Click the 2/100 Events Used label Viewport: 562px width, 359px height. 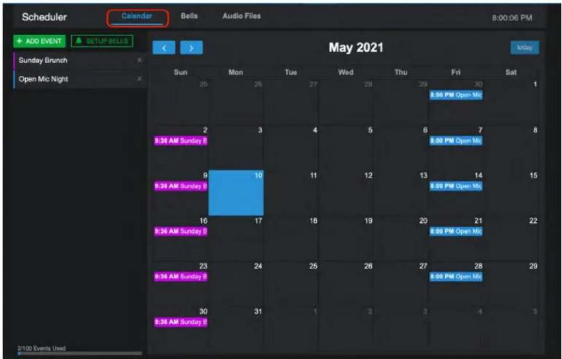click(x=42, y=348)
